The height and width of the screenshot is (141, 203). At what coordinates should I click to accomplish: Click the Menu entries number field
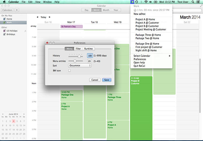tap(89, 61)
